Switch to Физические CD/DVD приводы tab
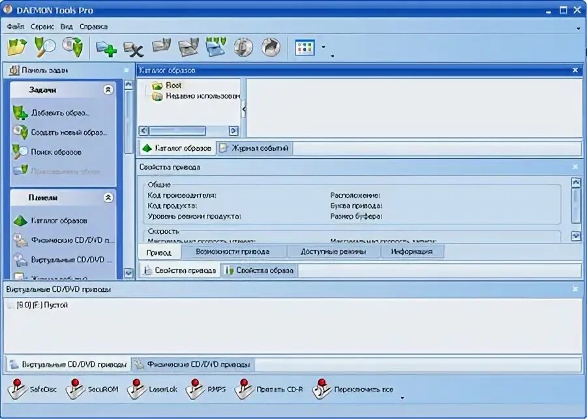The image size is (587, 419). [x=193, y=364]
